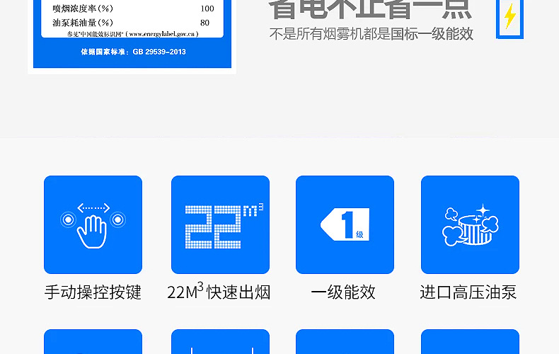559x354 pixels.
Task: Click the oil pump smoke icon tile
Action: click(x=470, y=224)
